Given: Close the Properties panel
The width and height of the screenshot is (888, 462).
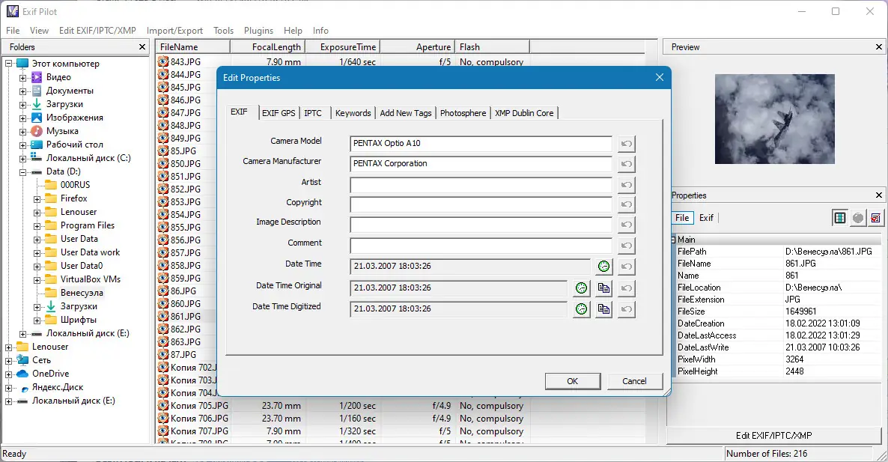Looking at the screenshot, I should point(879,195).
